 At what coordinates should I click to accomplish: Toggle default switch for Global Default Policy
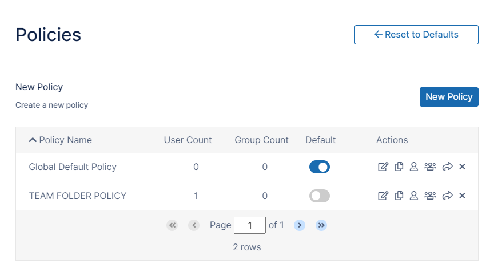tap(320, 167)
